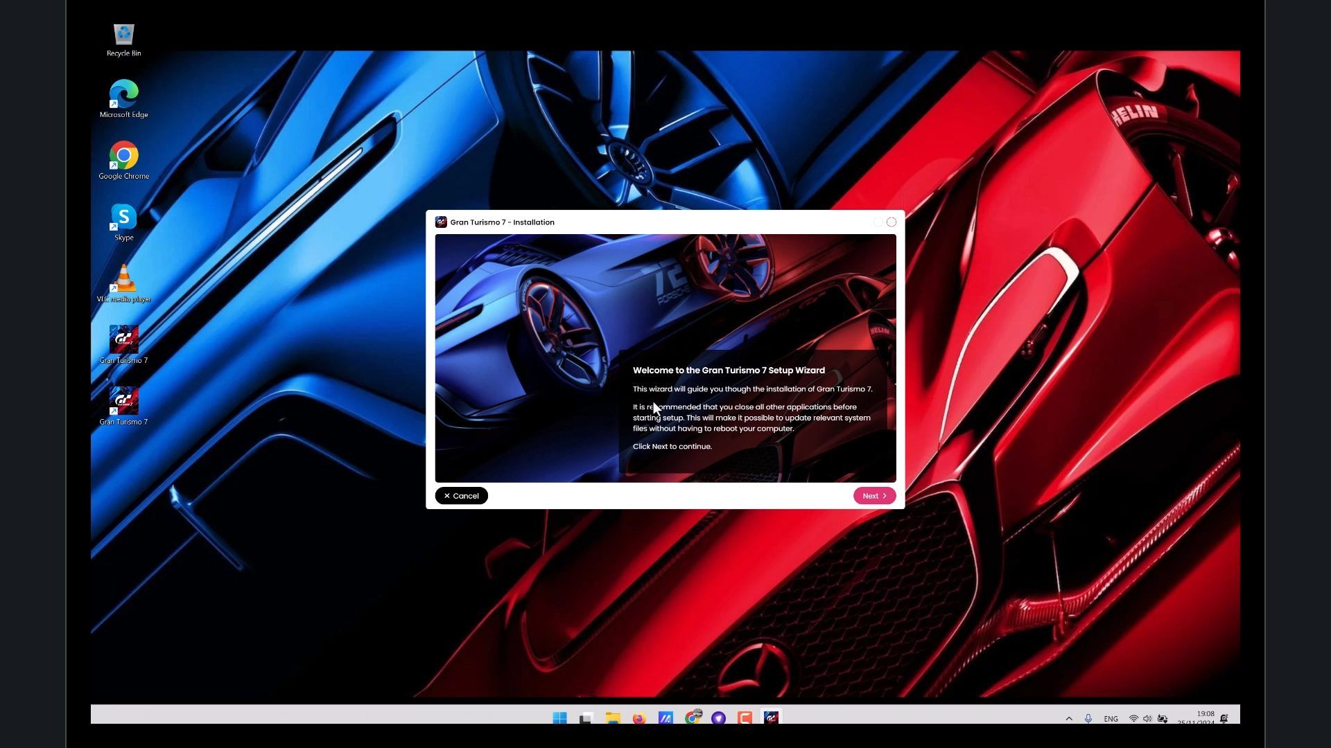Image resolution: width=1331 pixels, height=748 pixels.
Task: Click the volume speaker icon in the tray
Action: point(1147,719)
